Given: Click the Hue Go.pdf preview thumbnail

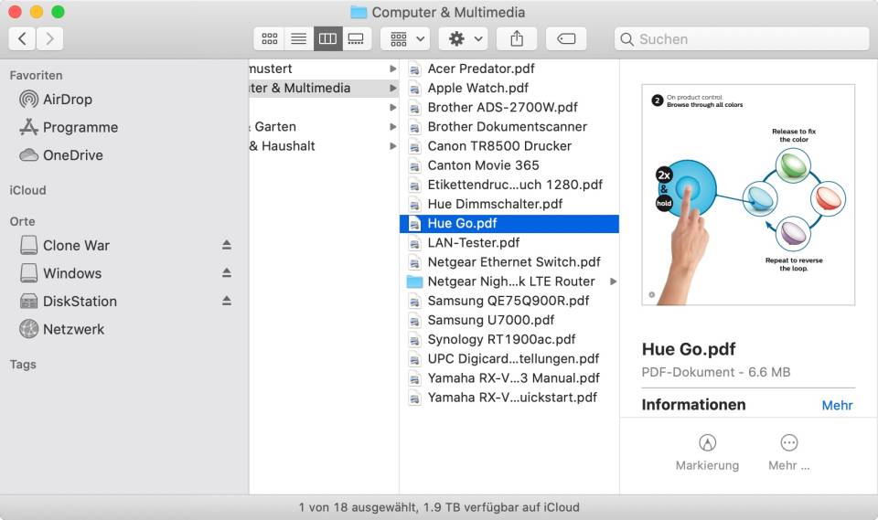Looking at the screenshot, I should (748, 195).
